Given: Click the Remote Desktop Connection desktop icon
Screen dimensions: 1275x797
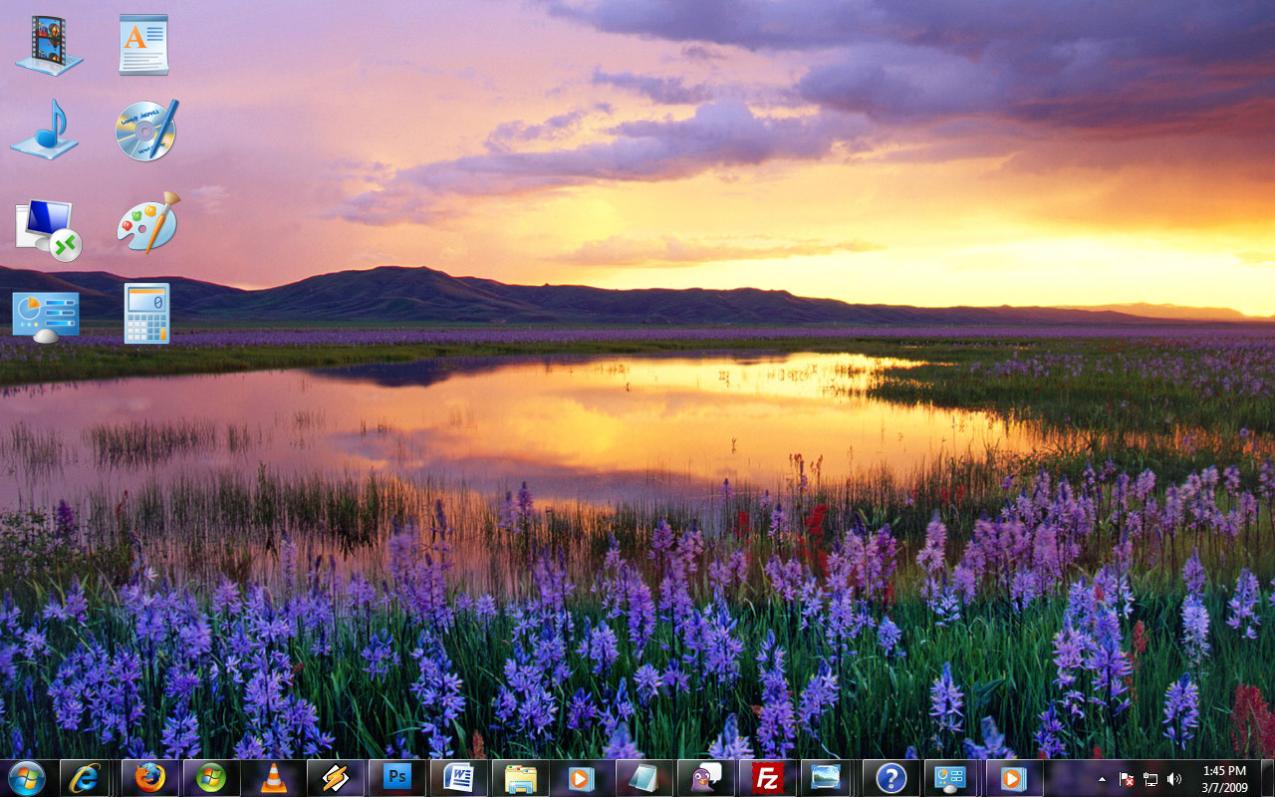Looking at the screenshot, I should (x=48, y=229).
